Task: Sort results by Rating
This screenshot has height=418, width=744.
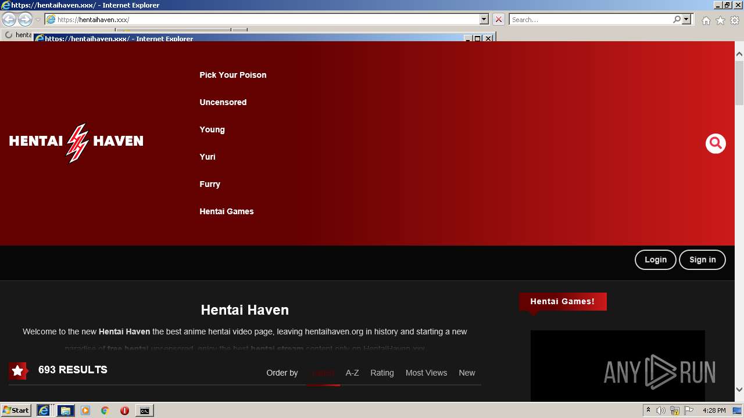Action: 382,373
